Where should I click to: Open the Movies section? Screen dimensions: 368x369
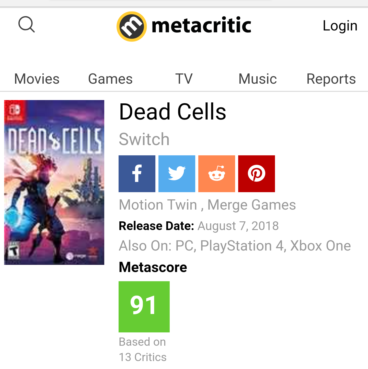pyautogui.click(x=37, y=79)
